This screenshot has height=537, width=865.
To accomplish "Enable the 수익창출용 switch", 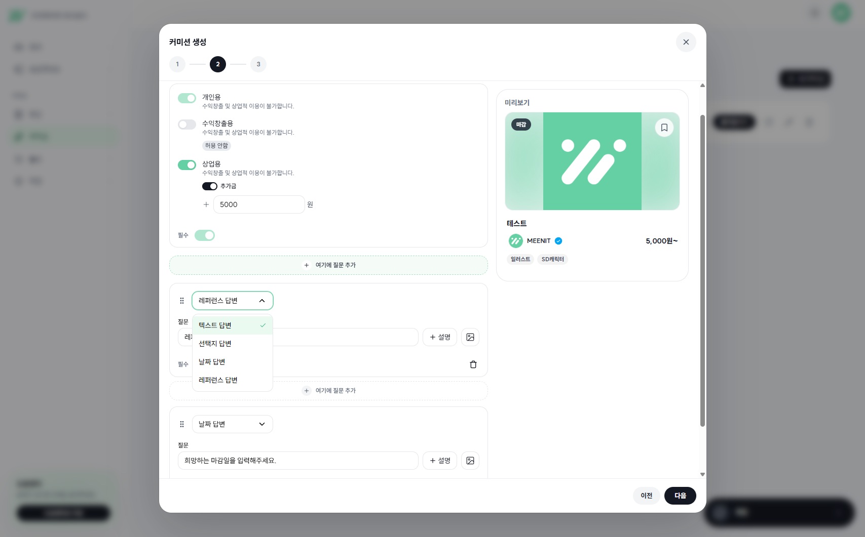I will click(x=186, y=125).
